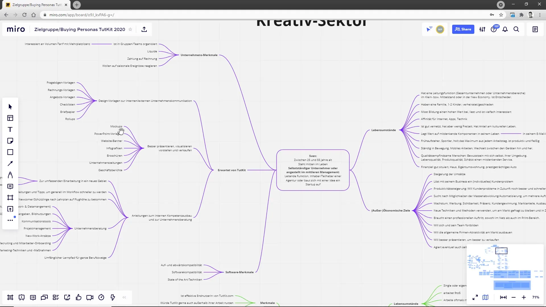Viewport: 546px width, 307px height.
Task: Reload the browser page
Action: [x=24, y=15]
